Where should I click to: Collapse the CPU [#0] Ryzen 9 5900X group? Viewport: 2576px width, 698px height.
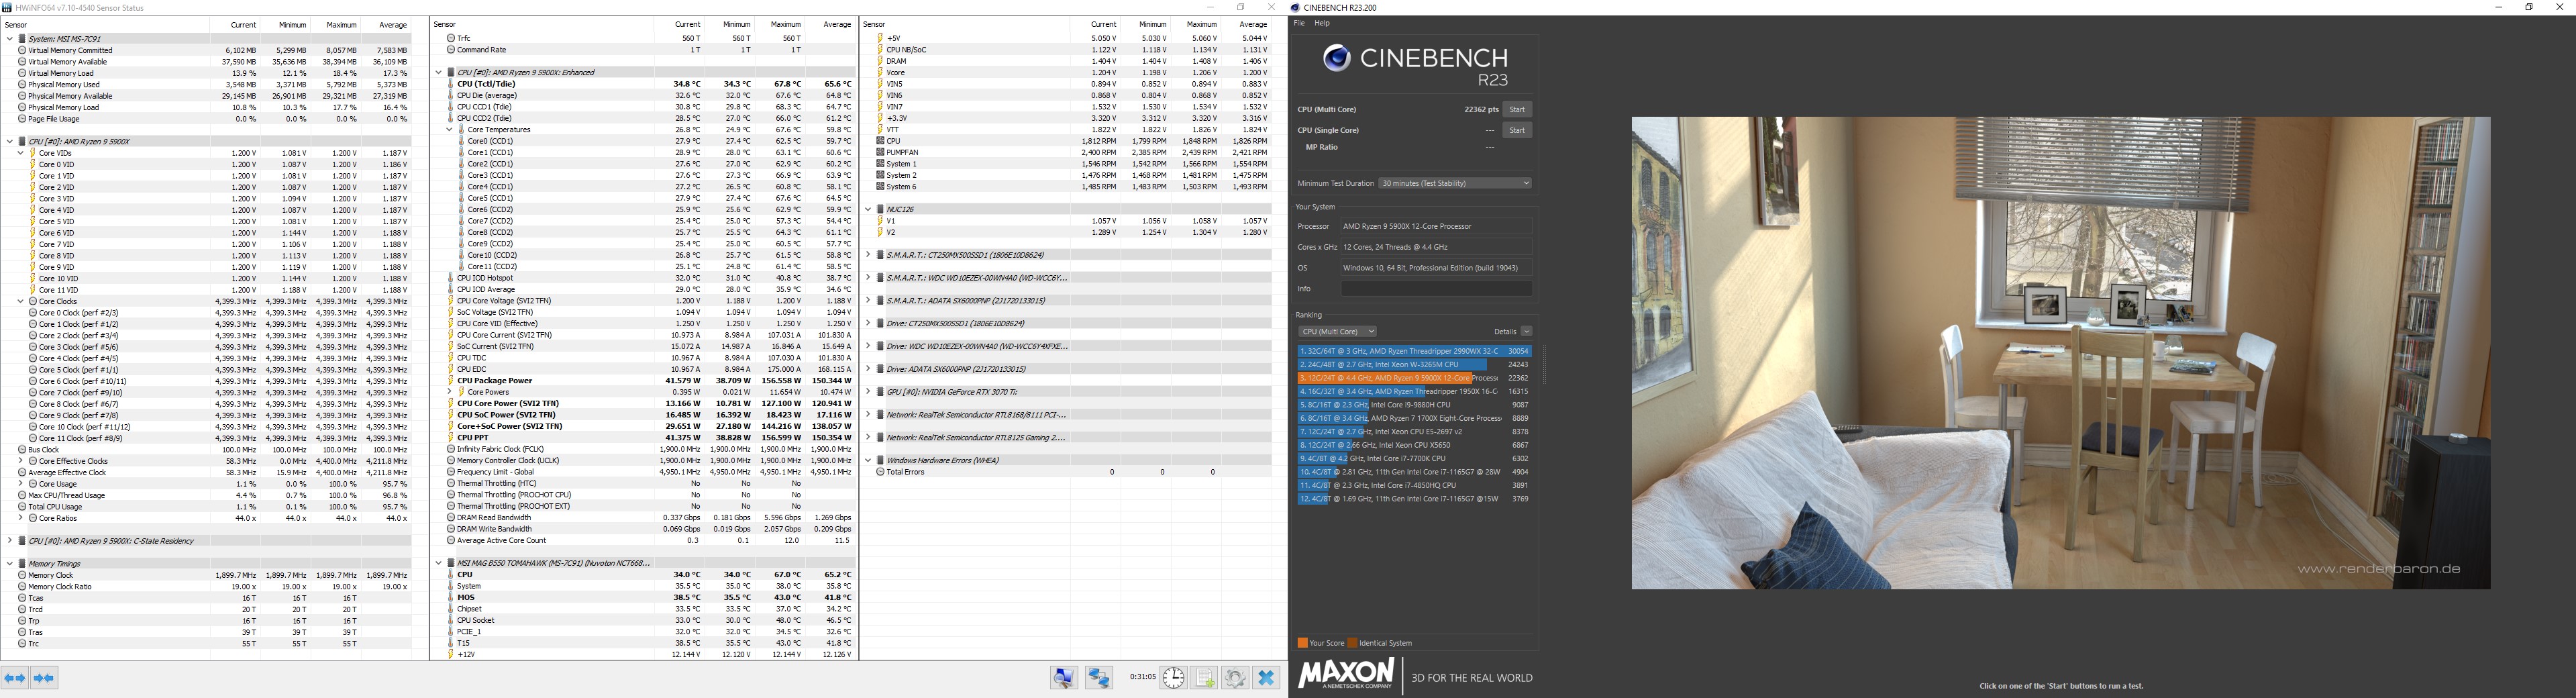pyautogui.click(x=10, y=142)
